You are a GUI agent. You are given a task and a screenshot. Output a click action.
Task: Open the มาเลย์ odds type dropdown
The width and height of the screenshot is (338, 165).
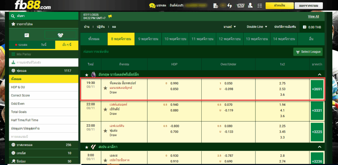(x=230, y=27)
